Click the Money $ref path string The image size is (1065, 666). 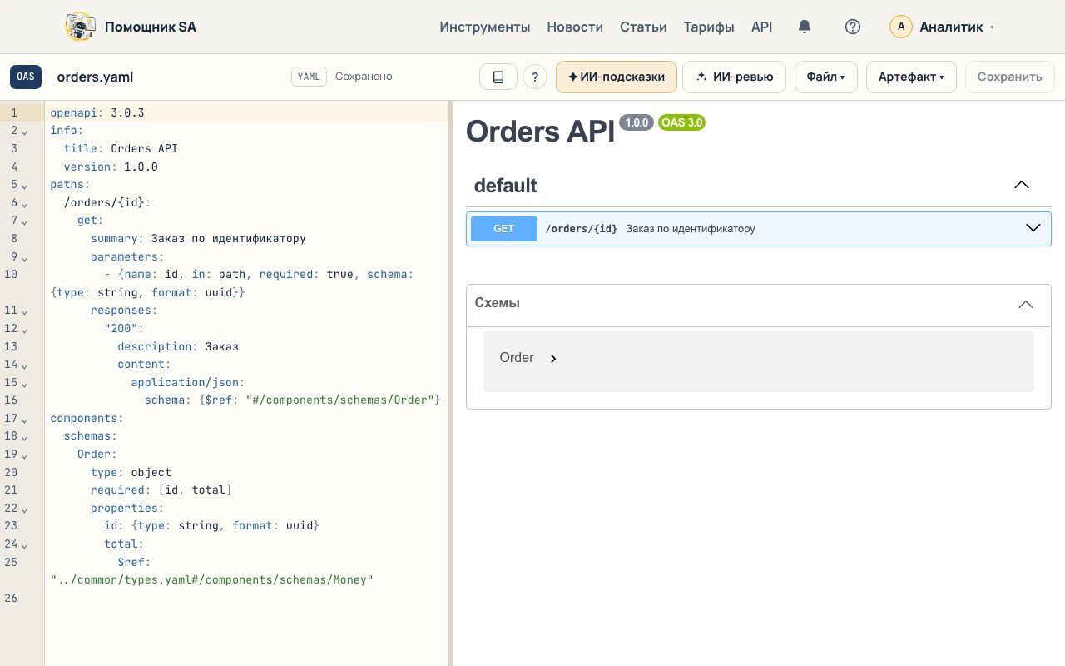[212, 579]
